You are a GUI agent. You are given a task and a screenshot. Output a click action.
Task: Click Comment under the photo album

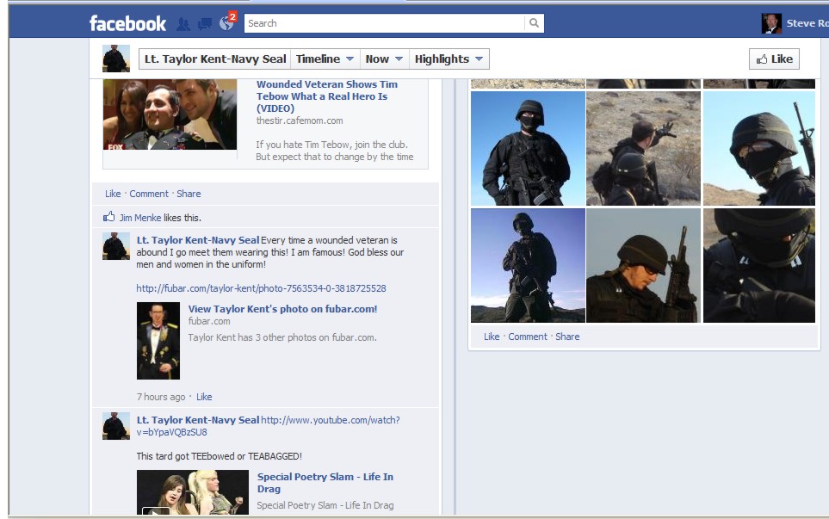pos(528,337)
